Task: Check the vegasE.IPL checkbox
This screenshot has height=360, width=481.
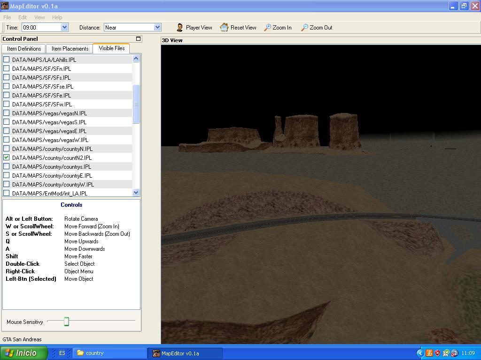Action: point(6,131)
